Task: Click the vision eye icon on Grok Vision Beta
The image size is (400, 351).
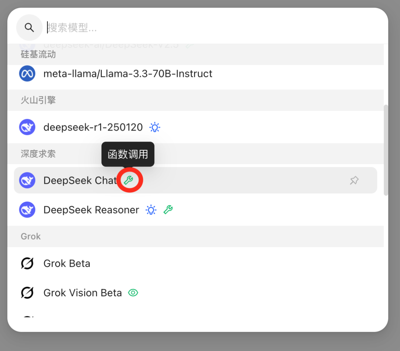Action: (133, 293)
